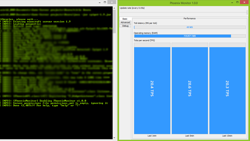Click the 'Last 5min' label
The width and height of the screenshot is (250, 141).
189,136
